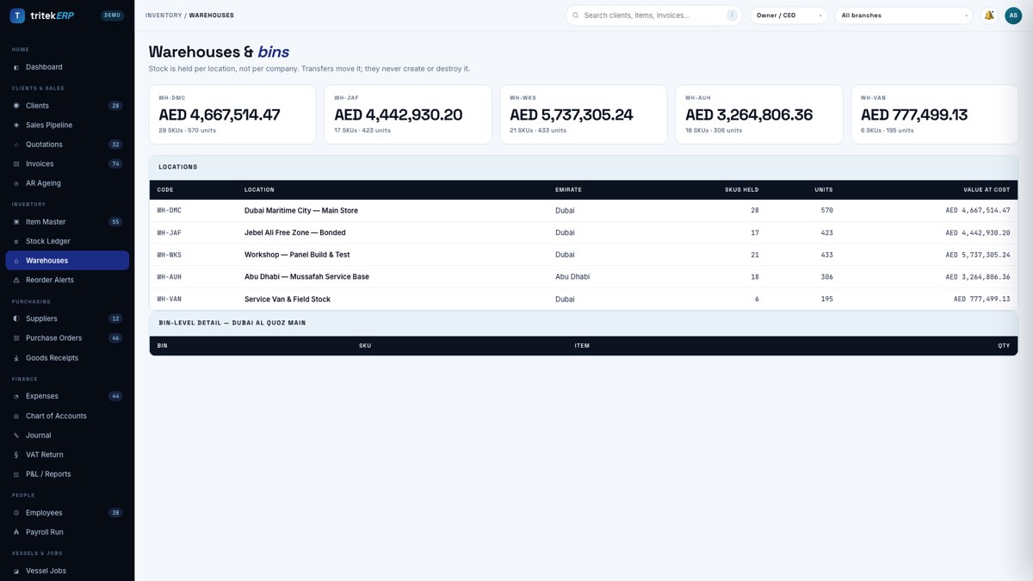Viewport: 1033px width, 581px height.
Task: Click the Quotations sidebar icon
Action: click(x=16, y=145)
